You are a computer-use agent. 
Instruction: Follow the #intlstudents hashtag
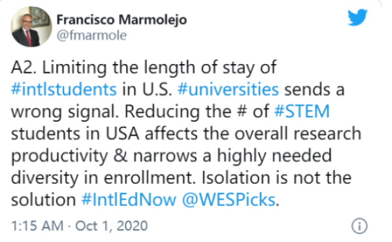pyautogui.click(x=64, y=90)
